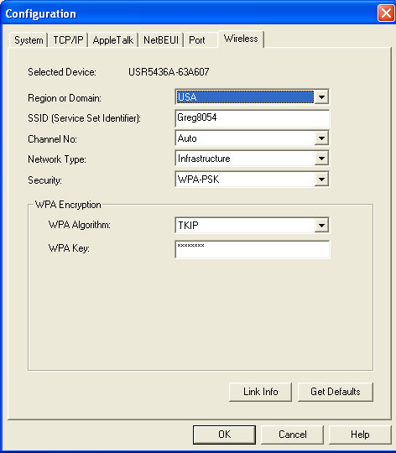396x453 pixels.
Task: Close the Configuration window with red X
Action: tap(386, 13)
